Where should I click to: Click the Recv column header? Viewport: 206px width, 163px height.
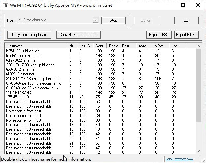tap(113, 46)
